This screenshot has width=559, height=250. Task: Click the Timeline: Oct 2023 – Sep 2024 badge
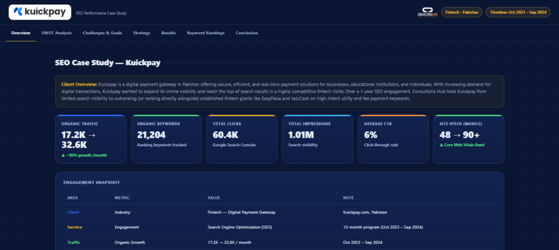[x=518, y=12]
